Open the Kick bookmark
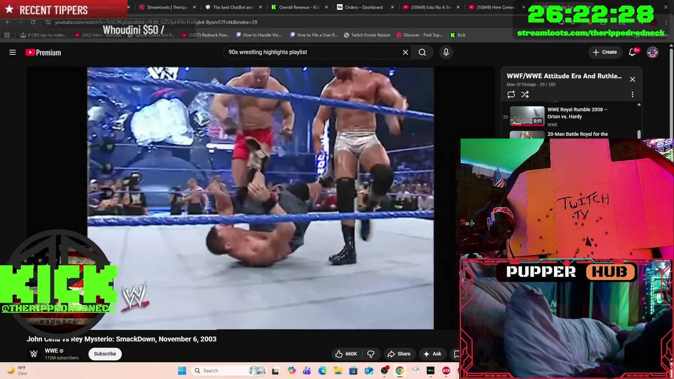Screen dimensions: 674x379 [458, 35]
